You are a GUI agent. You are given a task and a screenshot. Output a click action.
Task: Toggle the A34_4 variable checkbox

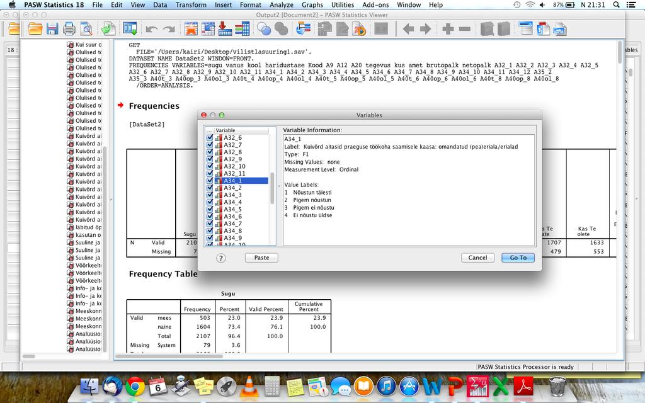click(x=210, y=202)
